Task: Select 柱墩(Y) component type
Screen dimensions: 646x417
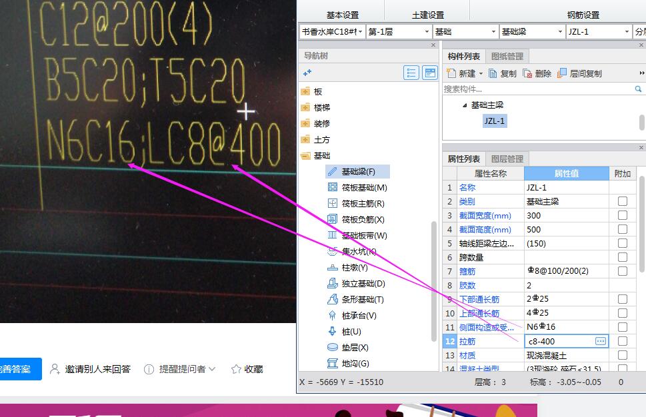Action: tap(347, 268)
